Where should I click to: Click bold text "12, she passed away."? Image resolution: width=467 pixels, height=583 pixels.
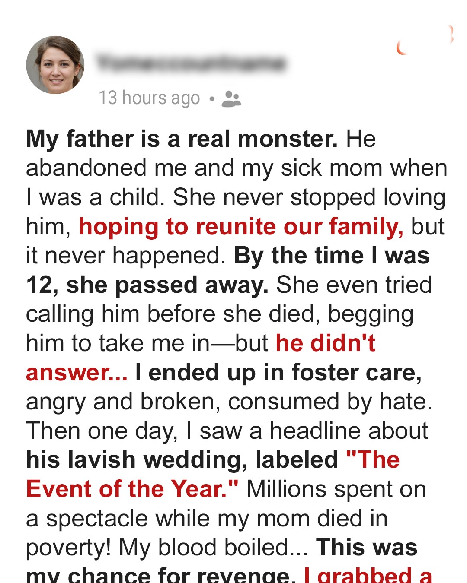point(147,285)
